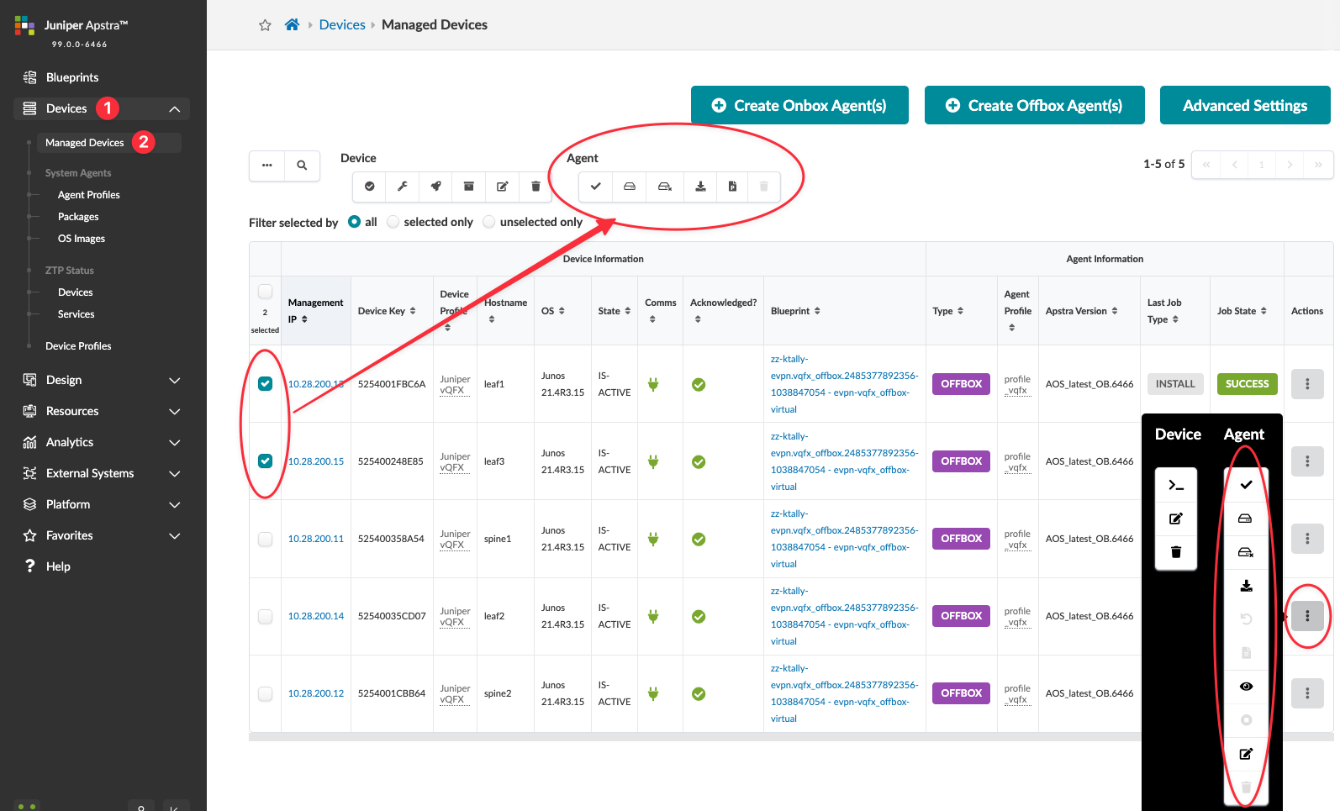Click the favorite star icon in breadcrumb
Image resolution: width=1340 pixels, height=811 pixels.
tap(265, 25)
